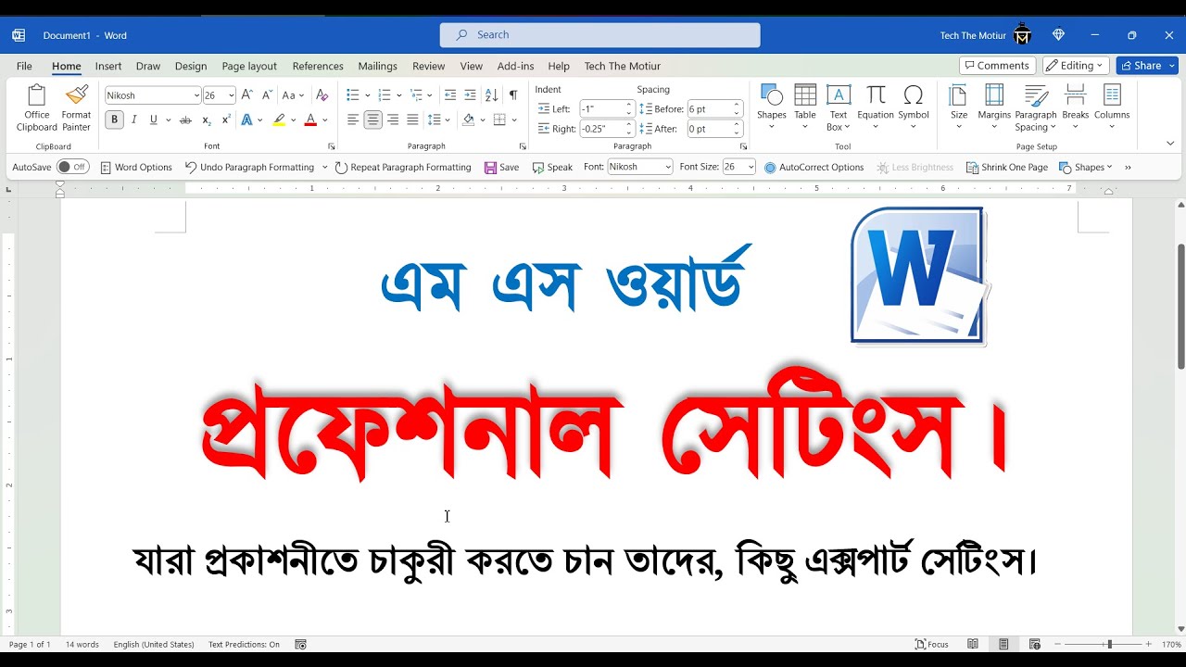Apply a multilevel list

pyautogui.click(x=416, y=95)
